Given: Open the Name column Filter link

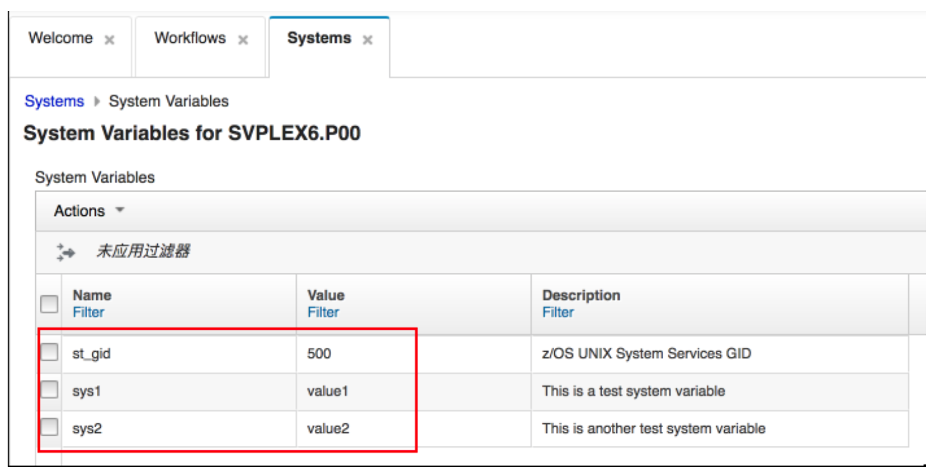Looking at the screenshot, I should pyautogui.click(x=88, y=312).
